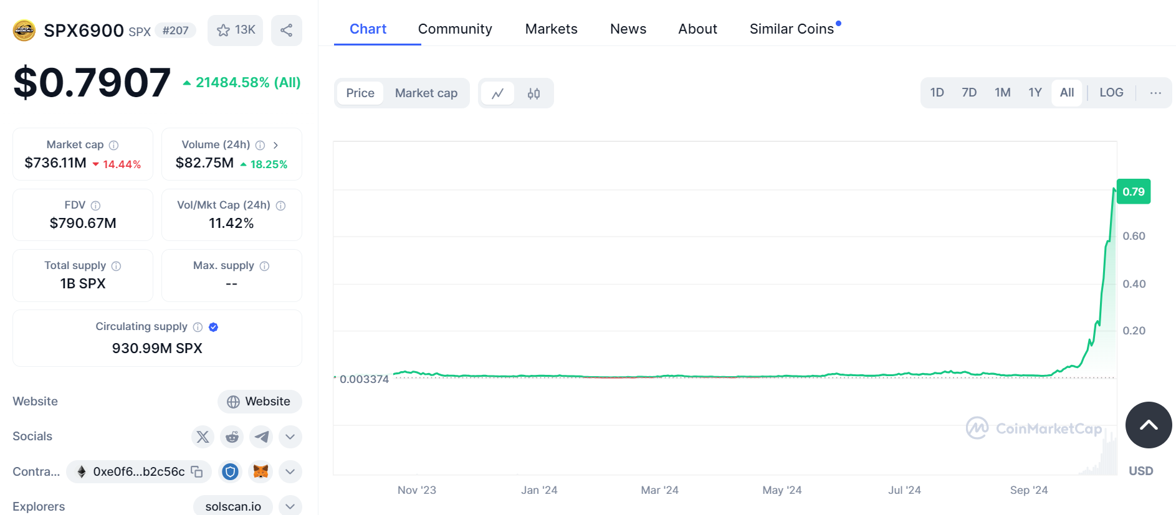
Task: Click the 11.42% Vol/Mkt Cap value
Action: click(231, 224)
